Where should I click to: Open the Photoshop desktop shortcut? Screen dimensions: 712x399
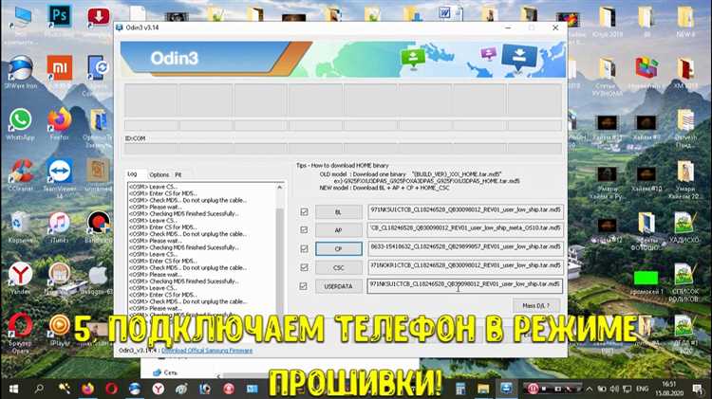point(60,16)
